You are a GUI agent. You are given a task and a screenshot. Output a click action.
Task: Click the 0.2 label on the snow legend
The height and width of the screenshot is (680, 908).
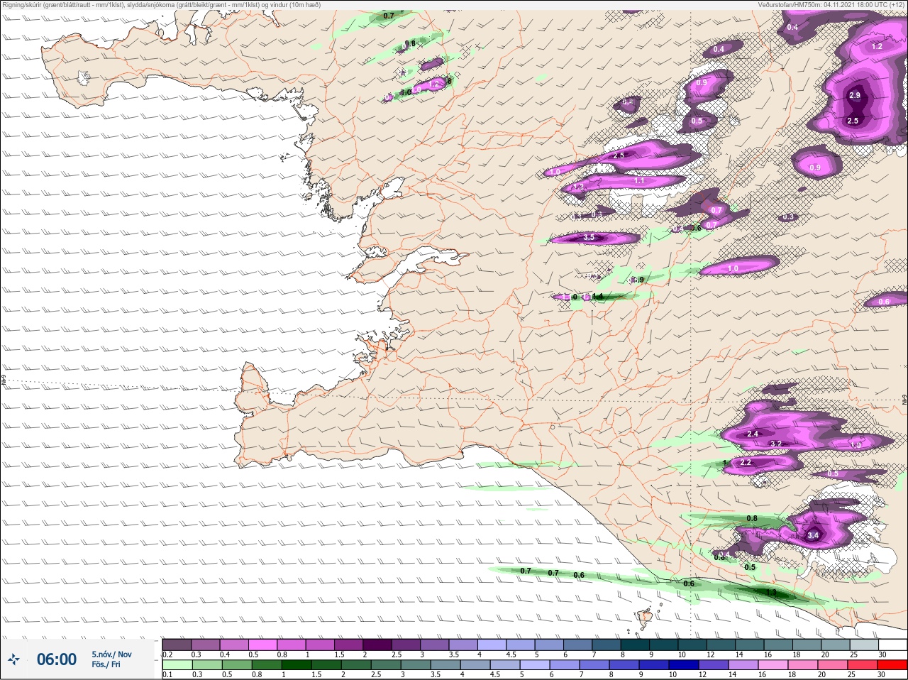pyautogui.click(x=167, y=654)
